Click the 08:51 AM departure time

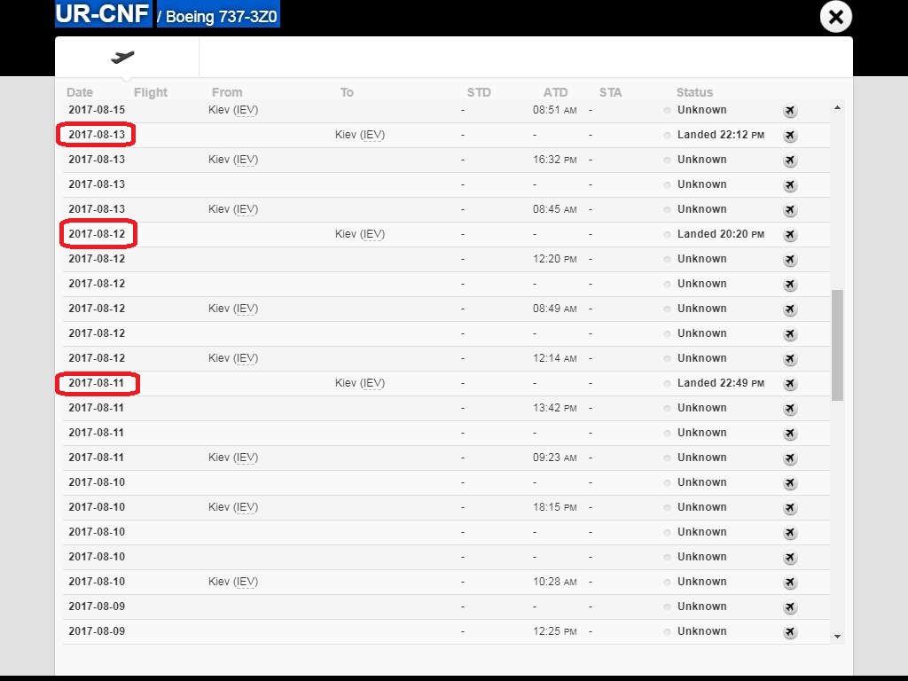555,110
